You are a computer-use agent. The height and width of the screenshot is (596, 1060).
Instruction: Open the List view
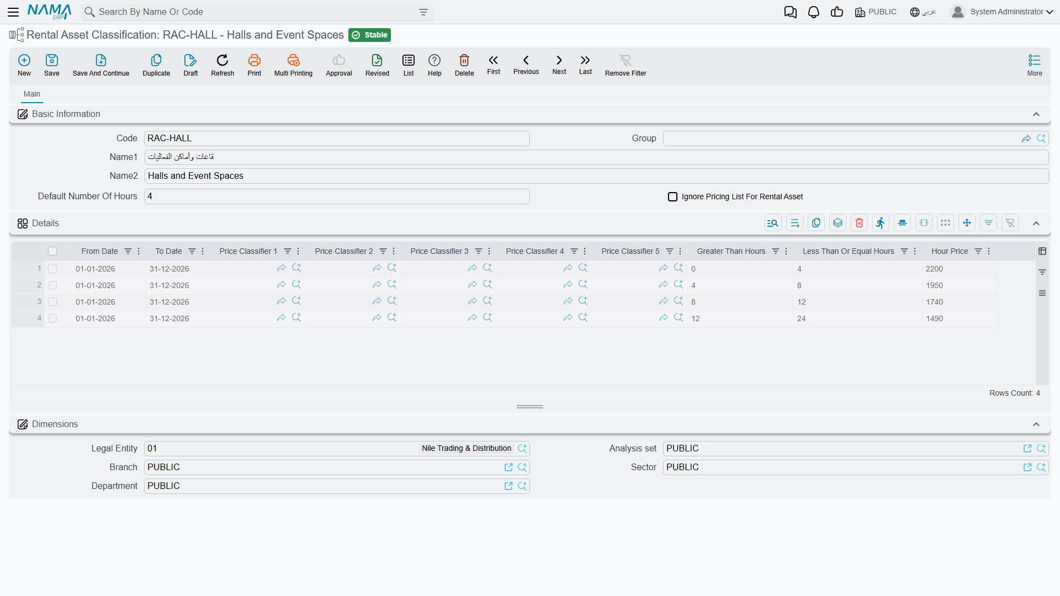tap(409, 65)
